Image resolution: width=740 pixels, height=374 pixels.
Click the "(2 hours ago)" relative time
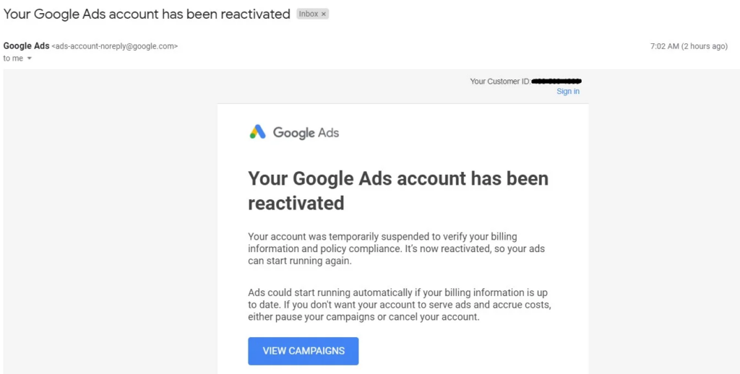tap(707, 46)
